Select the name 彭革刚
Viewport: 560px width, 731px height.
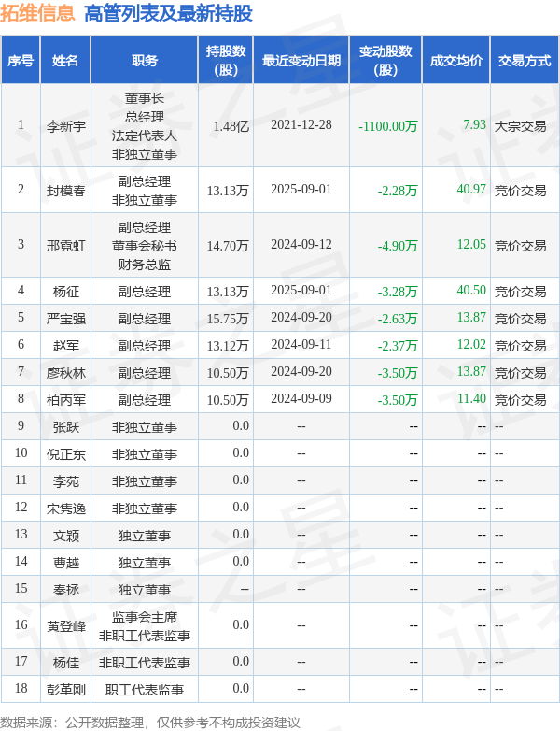[65, 689]
